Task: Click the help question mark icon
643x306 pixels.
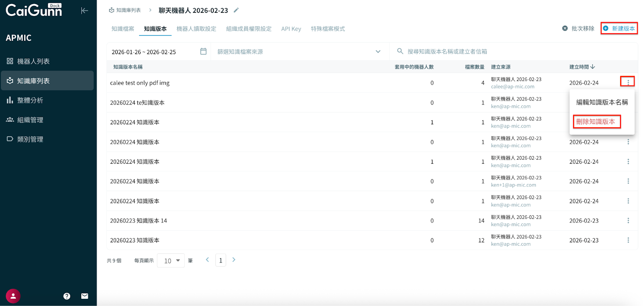Action: [x=67, y=296]
